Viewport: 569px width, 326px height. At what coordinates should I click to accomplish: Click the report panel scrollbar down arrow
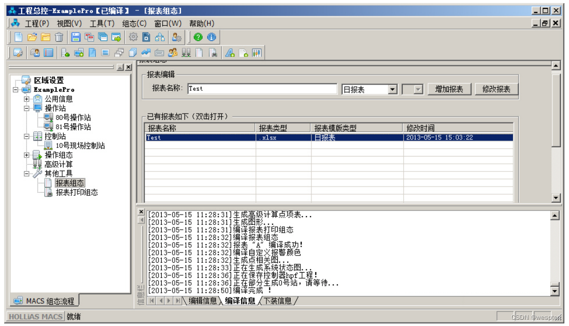556,198
